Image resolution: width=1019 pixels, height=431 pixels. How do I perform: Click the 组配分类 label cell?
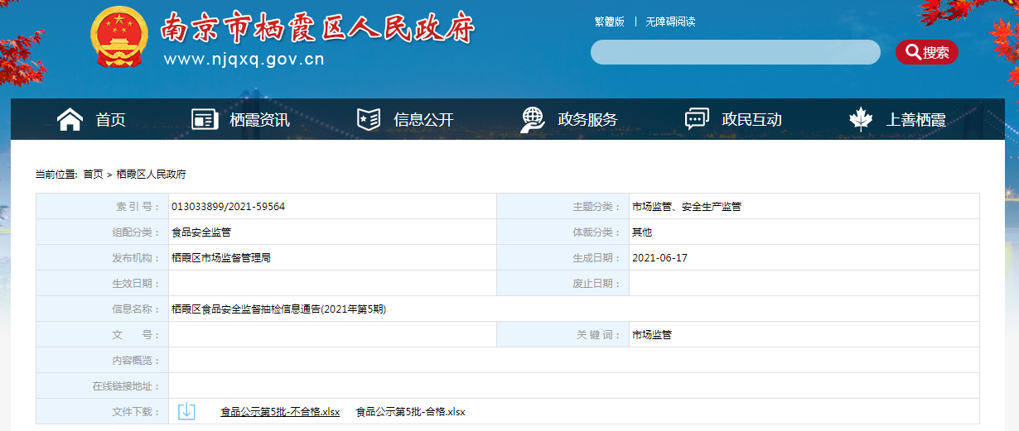pyautogui.click(x=102, y=232)
